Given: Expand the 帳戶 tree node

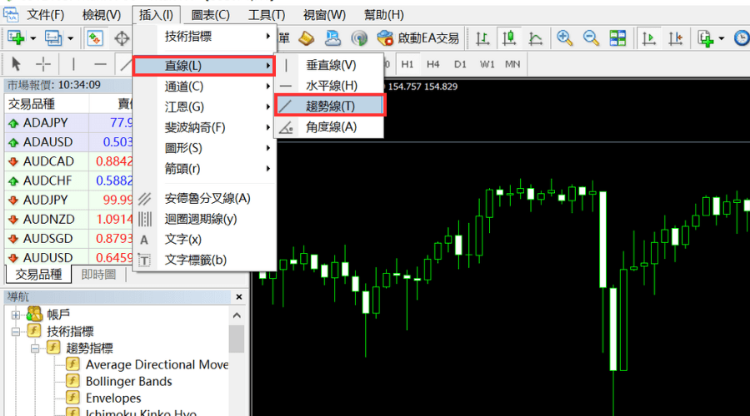Looking at the screenshot, I should click(x=16, y=314).
